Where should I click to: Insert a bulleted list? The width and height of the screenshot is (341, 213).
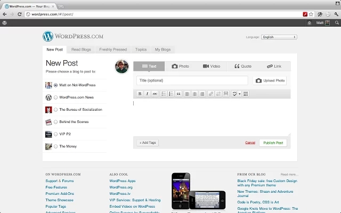tap(164, 94)
